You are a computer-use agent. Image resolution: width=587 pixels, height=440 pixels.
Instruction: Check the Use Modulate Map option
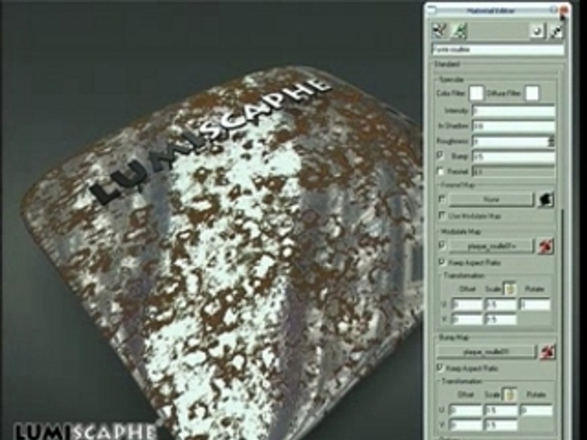coord(442,215)
